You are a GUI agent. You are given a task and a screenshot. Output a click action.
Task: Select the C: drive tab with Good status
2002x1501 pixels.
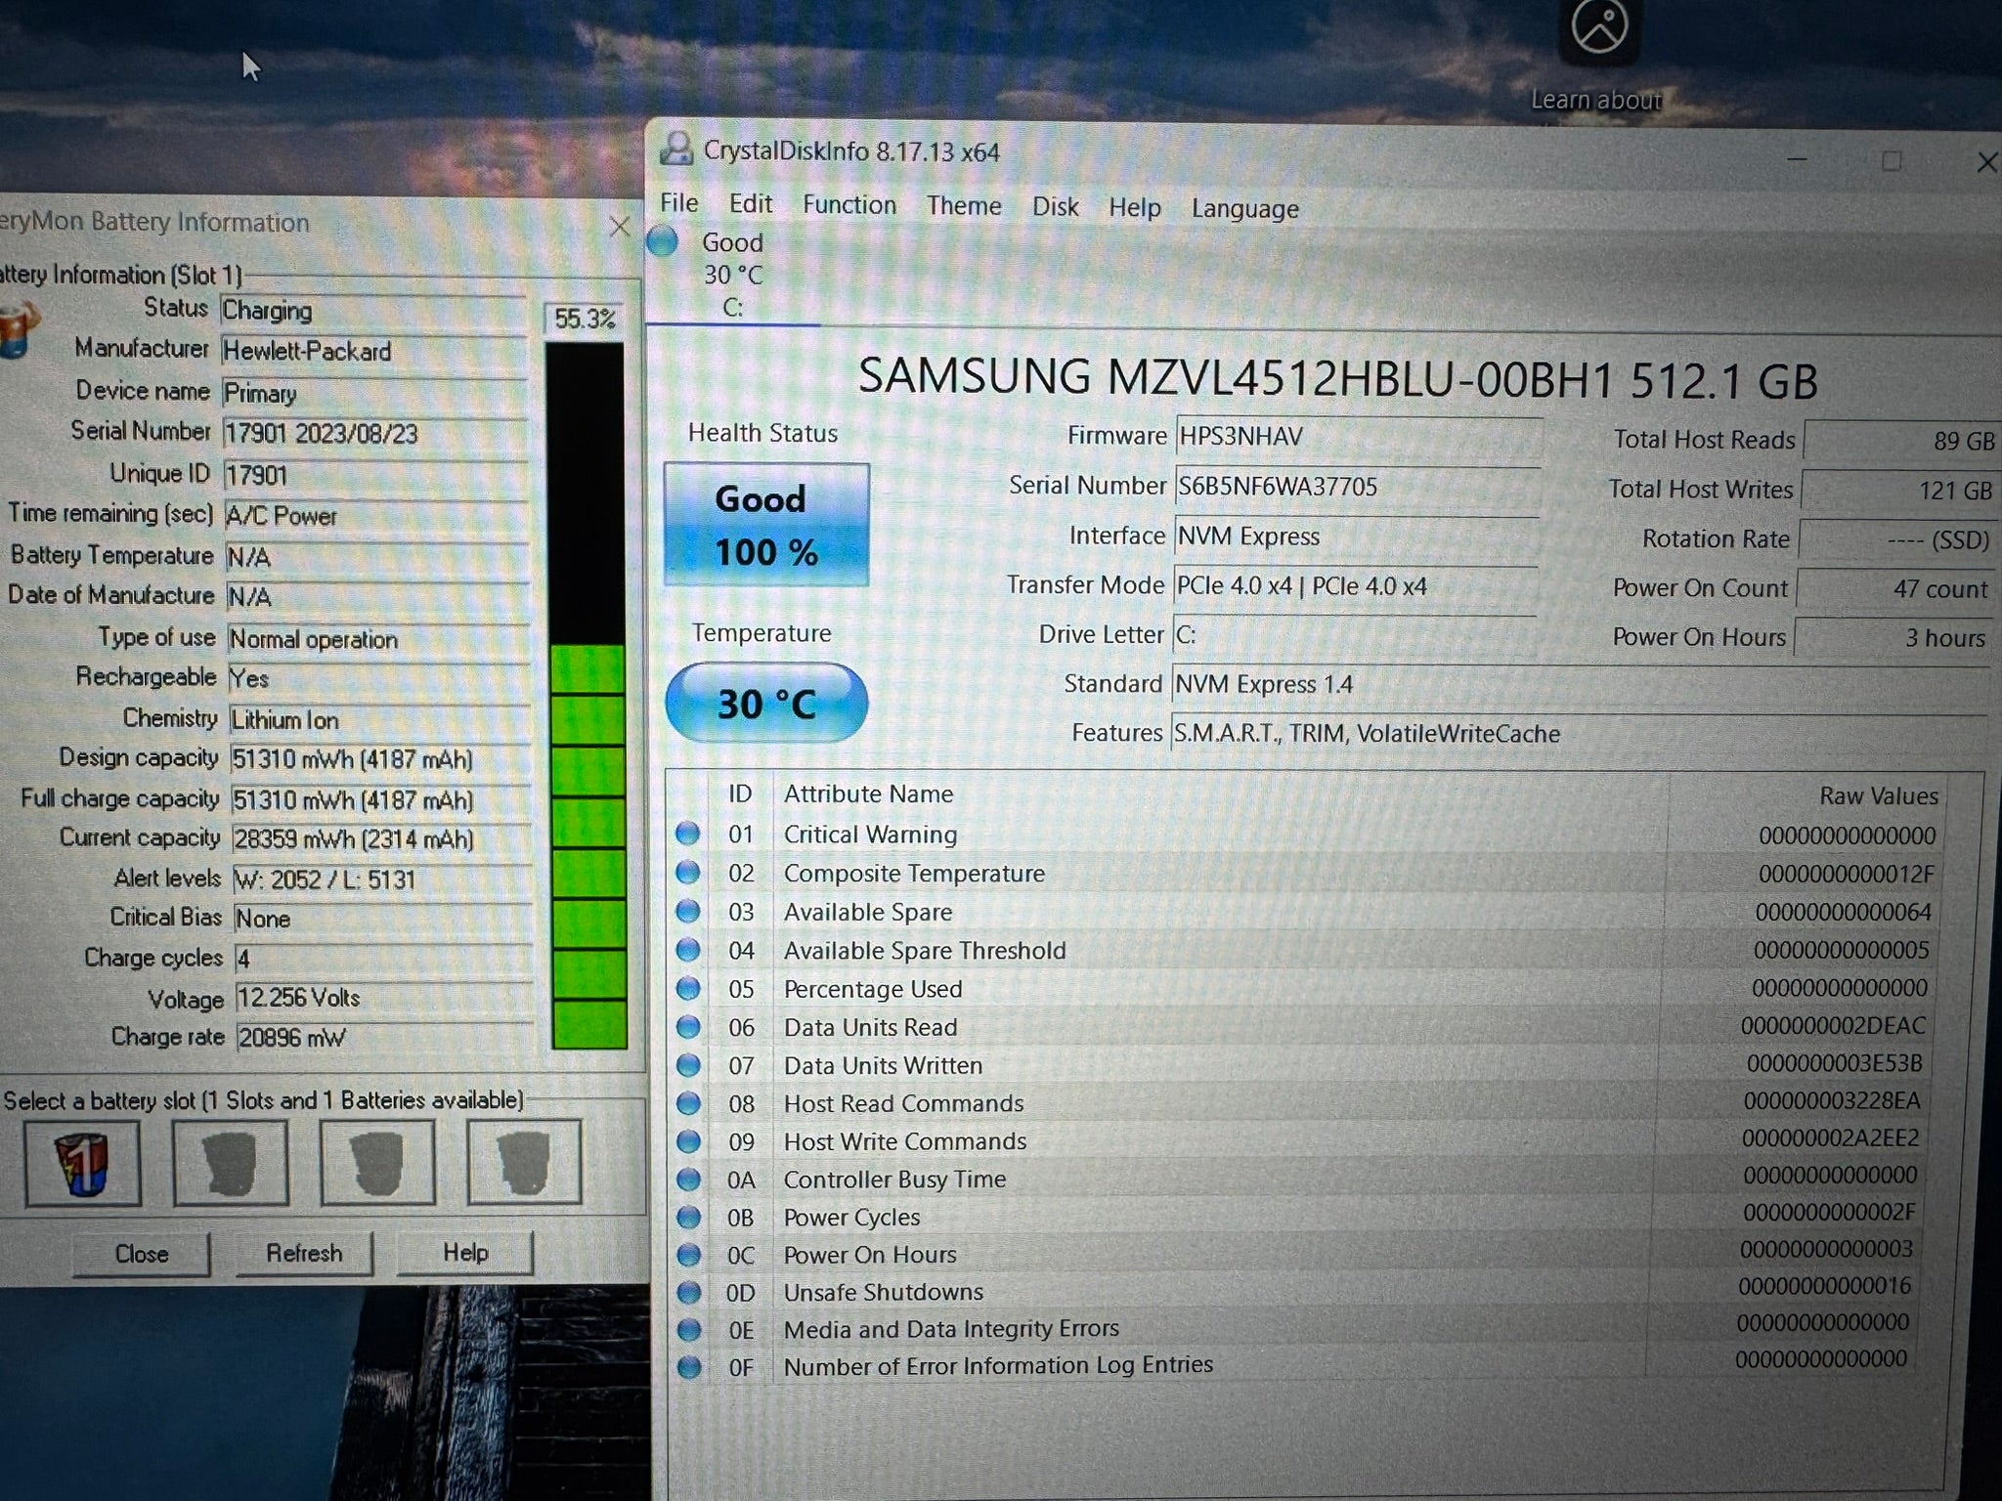732,275
